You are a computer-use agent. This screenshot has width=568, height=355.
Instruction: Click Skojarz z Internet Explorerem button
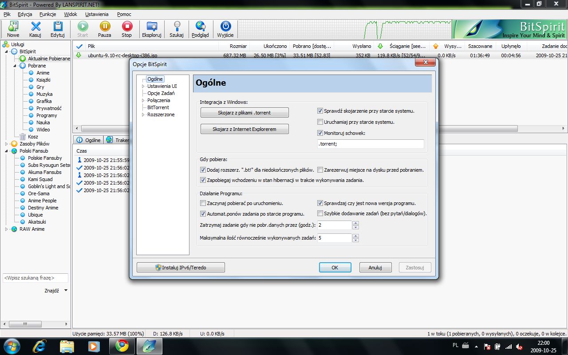pos(245,129)
